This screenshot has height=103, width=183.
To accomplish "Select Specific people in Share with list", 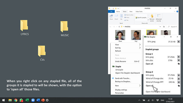I will point(141,17).
